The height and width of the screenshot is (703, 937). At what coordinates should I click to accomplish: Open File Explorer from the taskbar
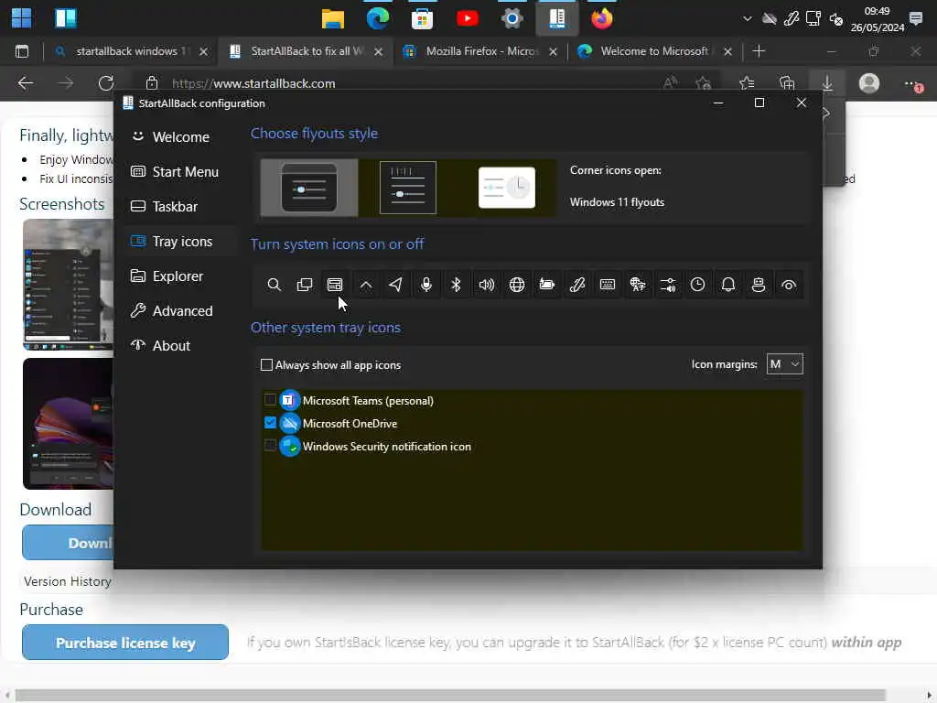(333, 18)
